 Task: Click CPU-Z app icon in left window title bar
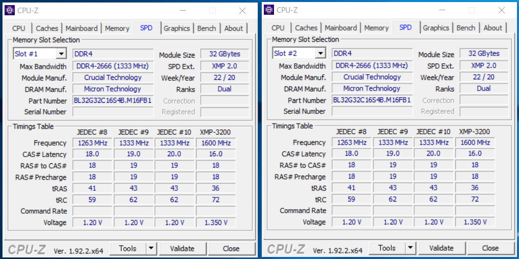[x=10, y=11]
